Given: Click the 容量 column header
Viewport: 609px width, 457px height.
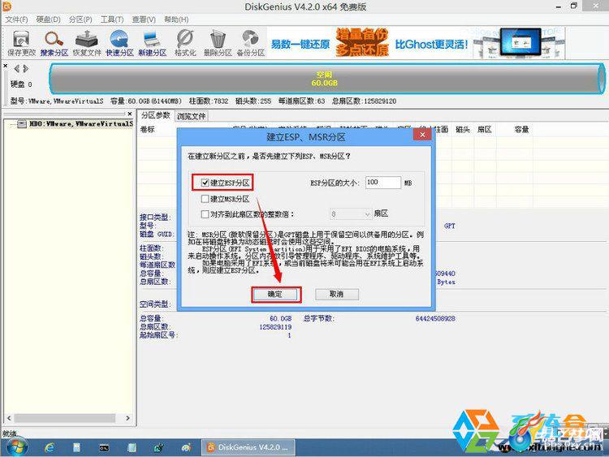Looking at the screenshot, I should 521,130.
